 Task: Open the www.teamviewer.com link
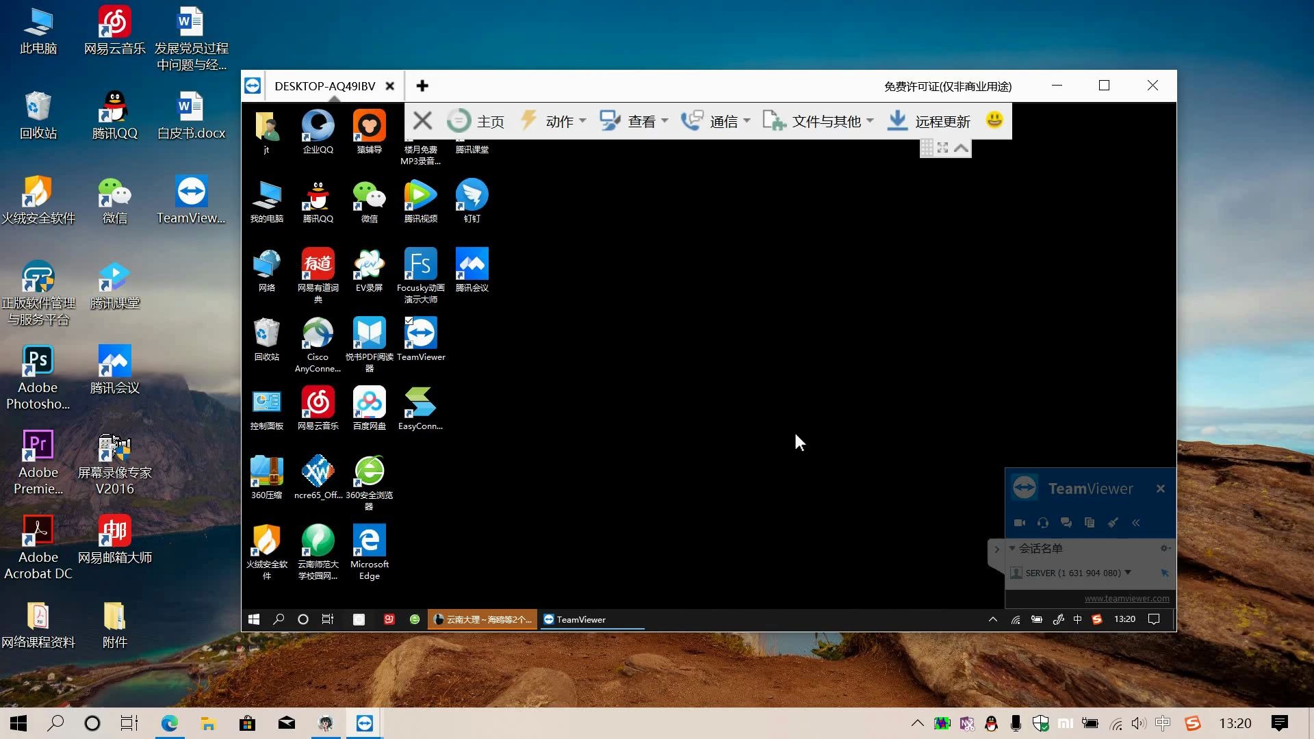tap(1126, 598)
